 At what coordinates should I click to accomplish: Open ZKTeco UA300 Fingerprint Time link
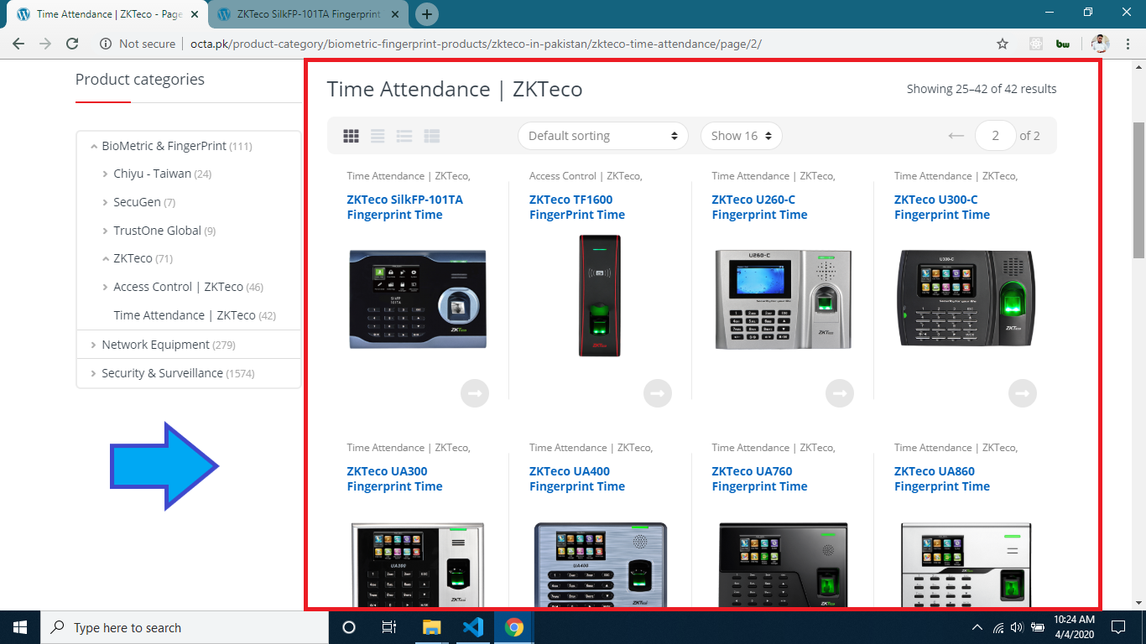394,479
